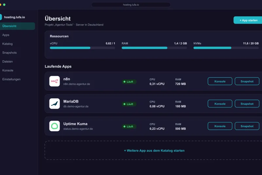Open Konsole for n8n

[220, 81]
